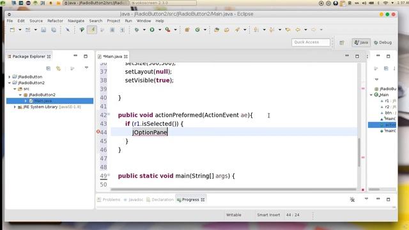Select the Package Explorer tab

pos(29,56)
